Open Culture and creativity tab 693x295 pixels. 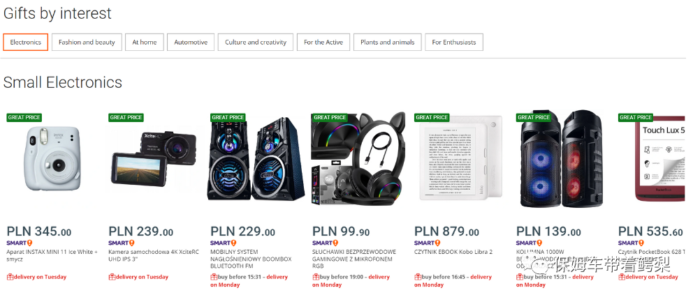pos(256,43)
